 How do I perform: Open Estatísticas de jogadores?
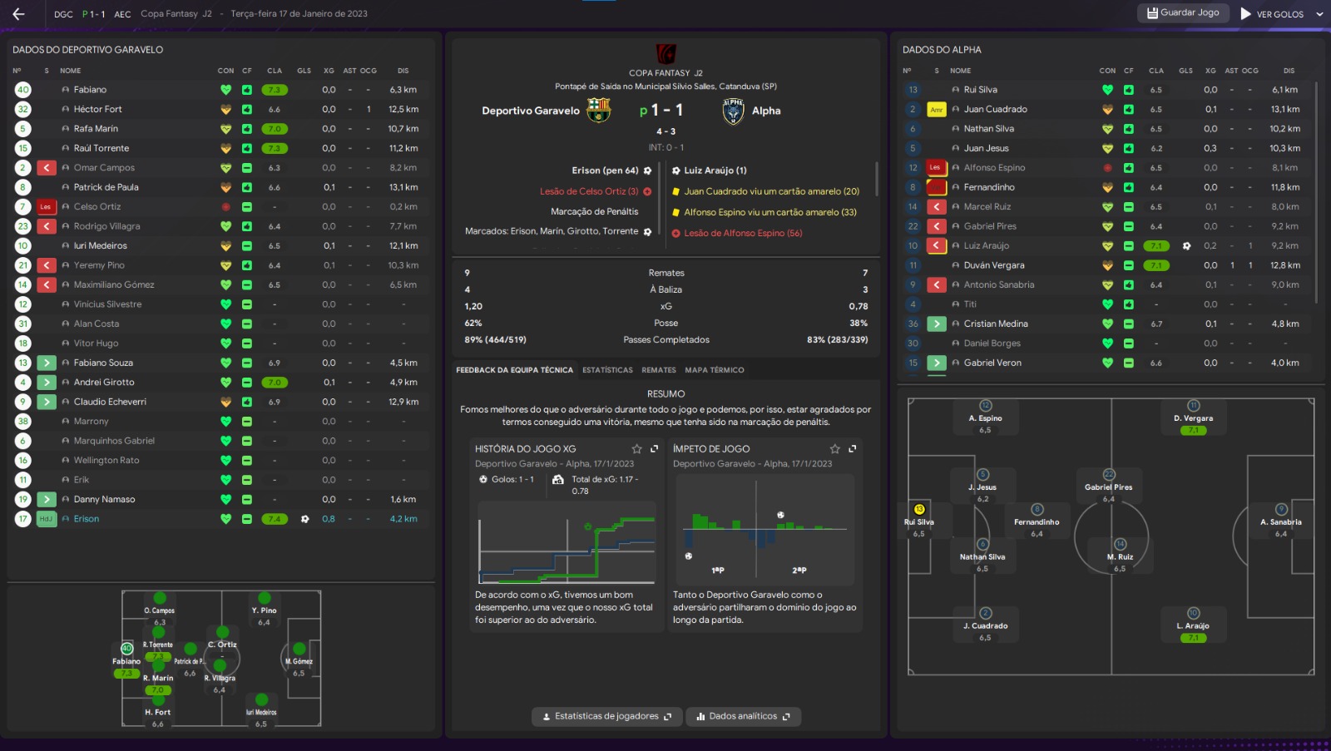(x=606, y=716)
